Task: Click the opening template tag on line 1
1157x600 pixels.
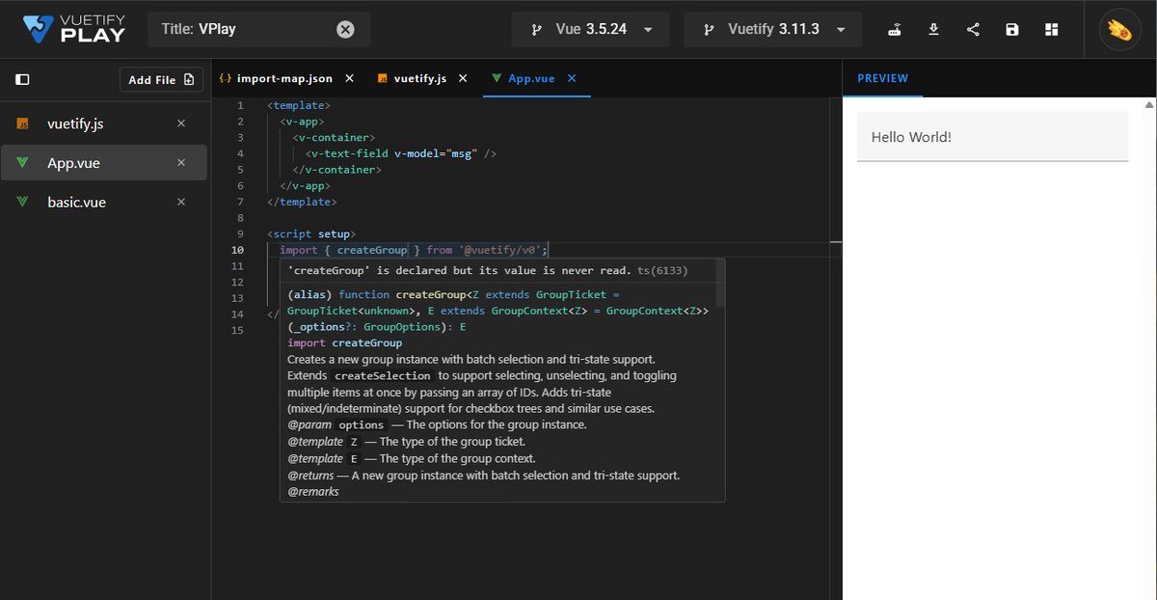Action: click(299, 104)
